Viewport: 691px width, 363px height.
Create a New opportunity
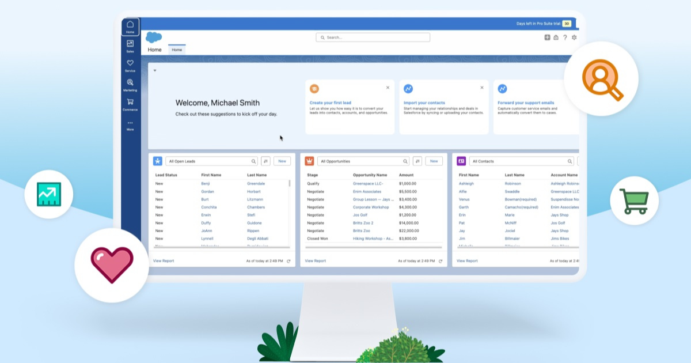[434, 161]
